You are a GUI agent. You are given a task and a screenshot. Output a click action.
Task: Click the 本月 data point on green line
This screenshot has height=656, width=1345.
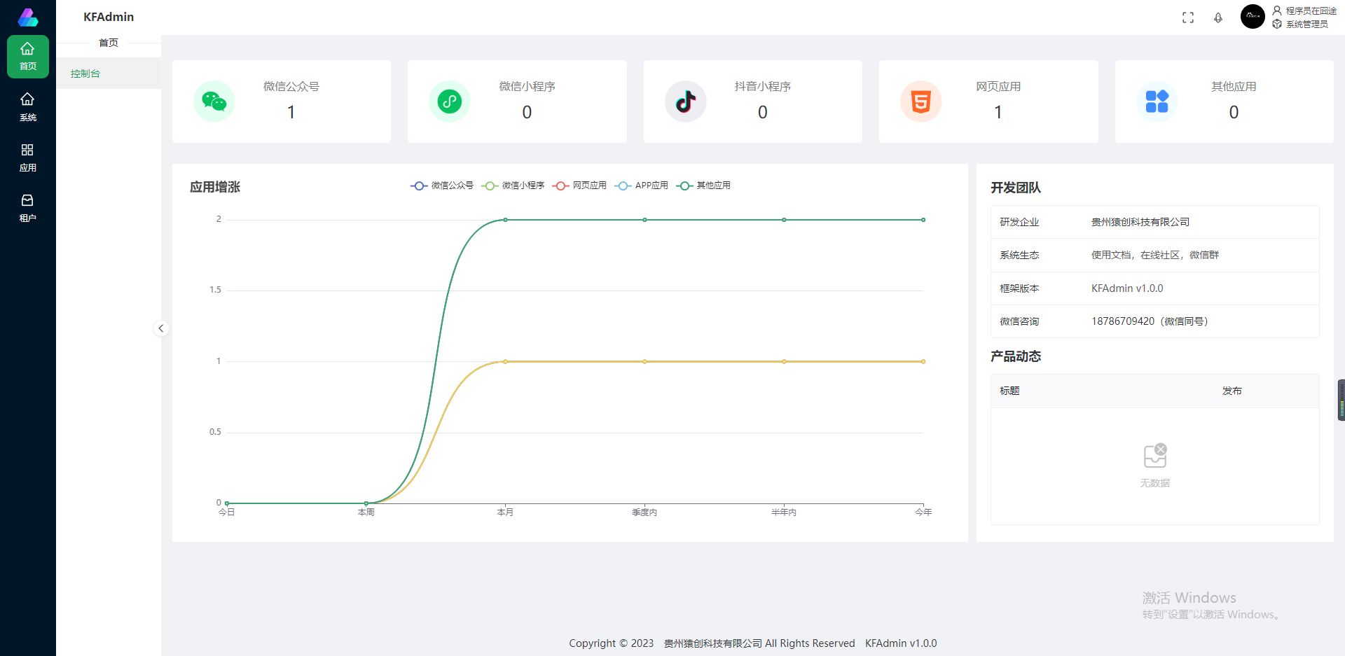click(x=505, y=220)
